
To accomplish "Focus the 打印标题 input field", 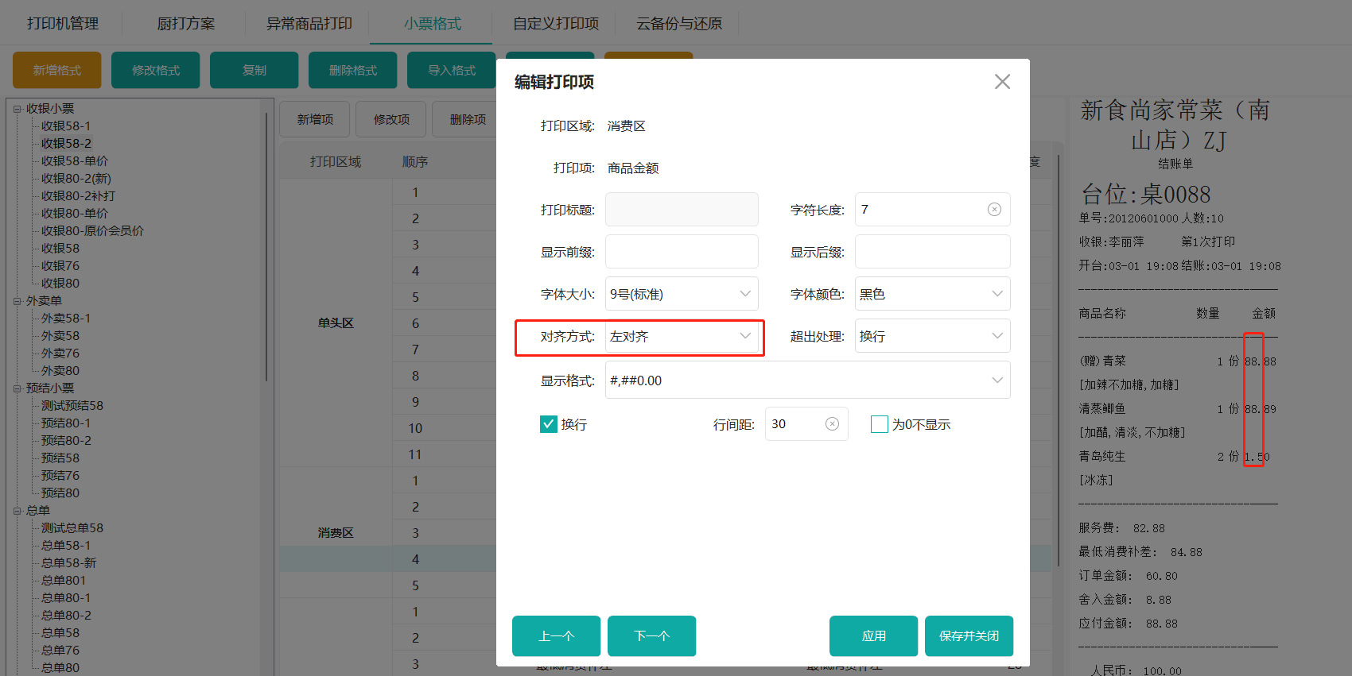I will 682,210.
